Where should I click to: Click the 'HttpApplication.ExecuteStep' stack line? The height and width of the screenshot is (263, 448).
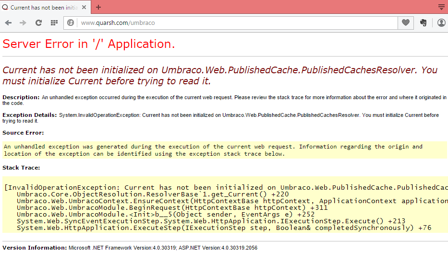[x=224, y=228]
